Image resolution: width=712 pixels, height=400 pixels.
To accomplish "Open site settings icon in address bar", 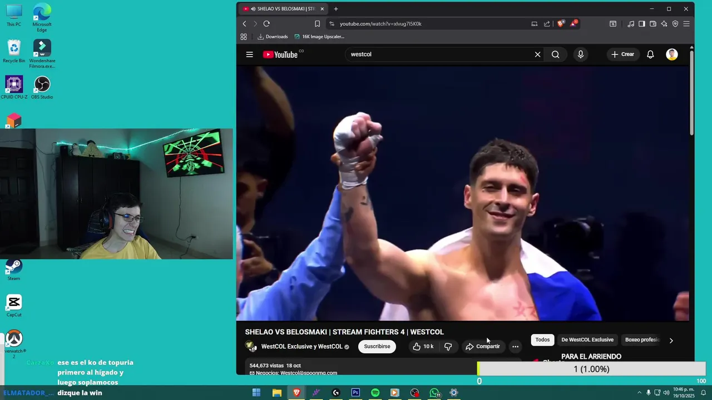I will click(x=332, y=24).
